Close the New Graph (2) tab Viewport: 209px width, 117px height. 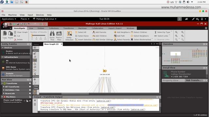tap(62, 44)
